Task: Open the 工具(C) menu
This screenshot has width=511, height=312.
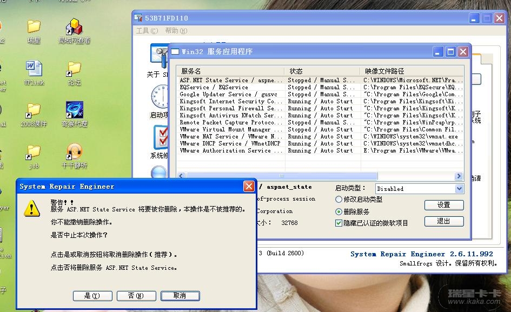Action: (147, 31)
